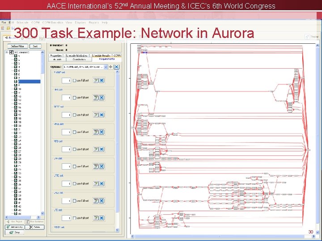Click the blue X icon in LFTE set

(x=102, y=183)
